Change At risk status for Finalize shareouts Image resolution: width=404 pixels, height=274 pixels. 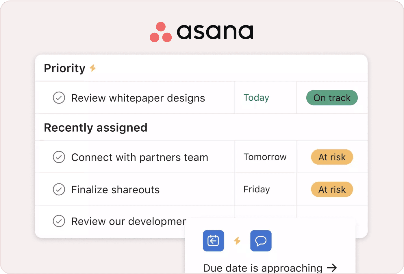coord(332,190)
